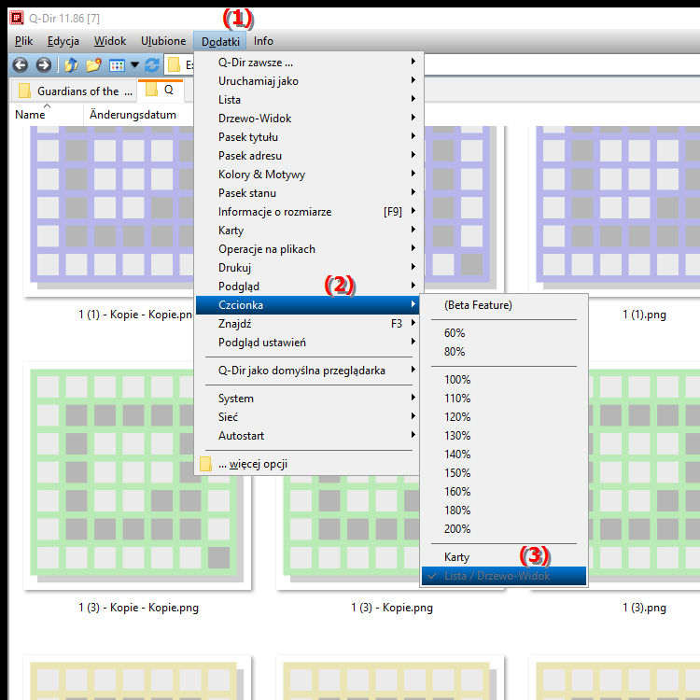This screenshot has width=700, height=700.
Task: Sort by the Name column header
Action: (47, 115)
